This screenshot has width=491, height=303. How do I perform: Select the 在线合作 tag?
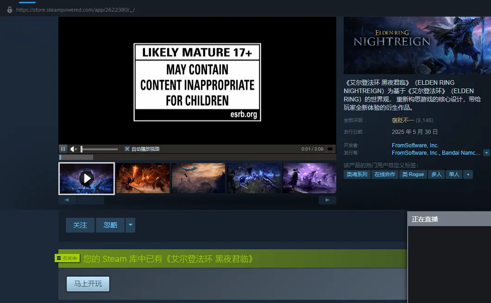click(x=385, y=175)
